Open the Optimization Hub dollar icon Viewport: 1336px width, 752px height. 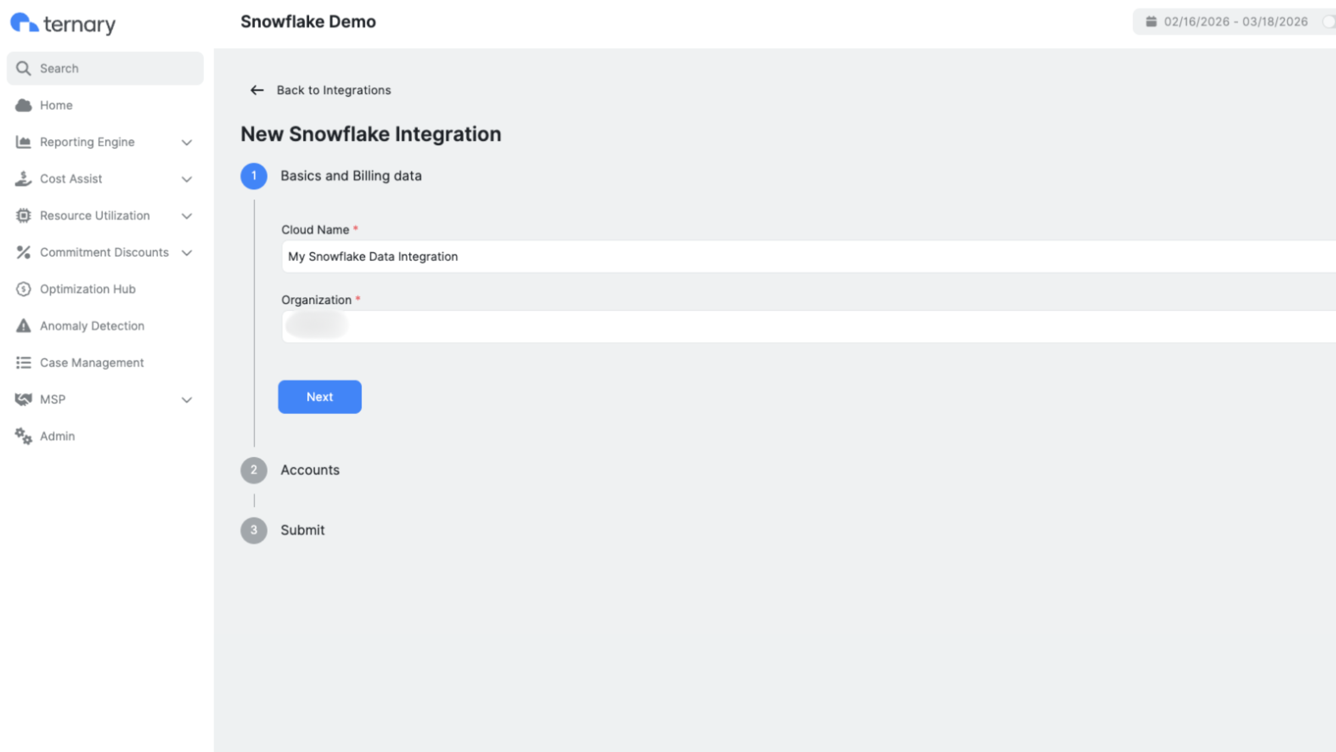pos(23,289)
